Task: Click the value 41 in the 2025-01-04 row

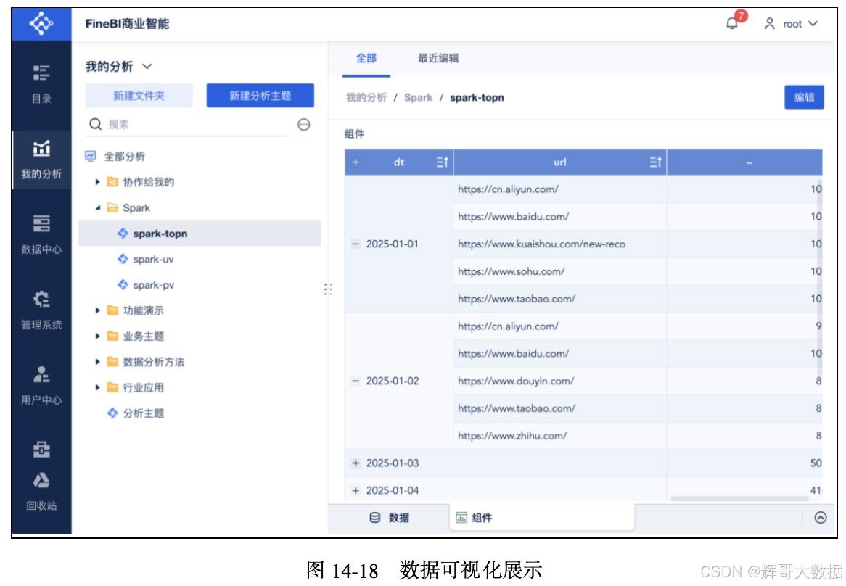Action: point(816,490)
